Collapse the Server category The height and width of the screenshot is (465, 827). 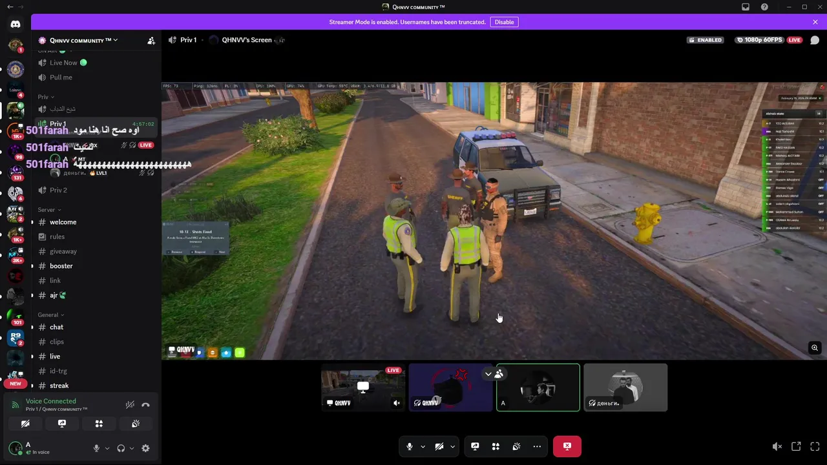(x=49, y=210)
